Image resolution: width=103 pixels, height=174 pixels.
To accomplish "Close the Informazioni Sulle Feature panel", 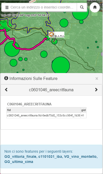I will (97, 79).
